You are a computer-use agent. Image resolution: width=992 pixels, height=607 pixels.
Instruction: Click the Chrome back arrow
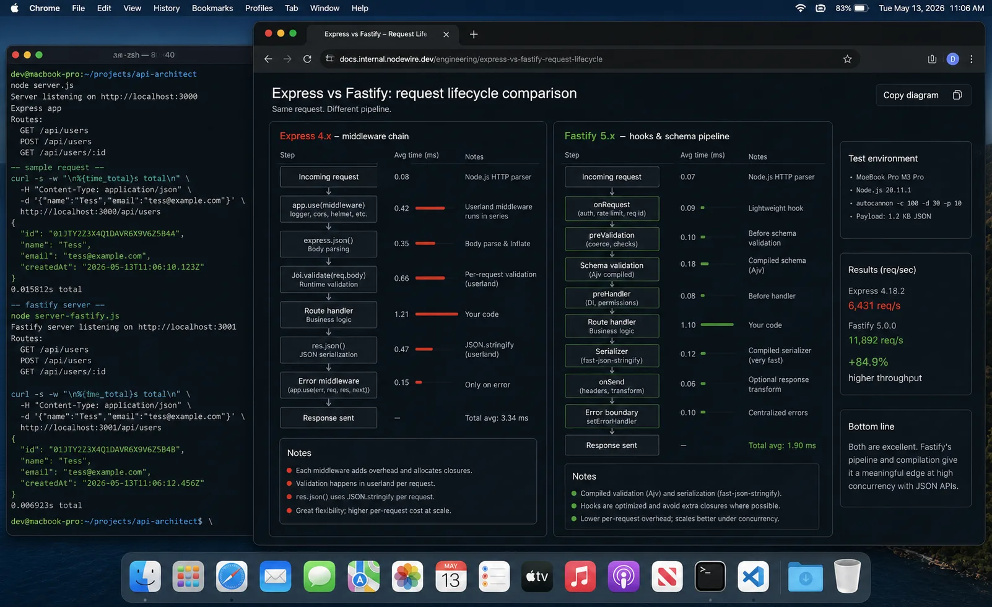tap(268, 59)
